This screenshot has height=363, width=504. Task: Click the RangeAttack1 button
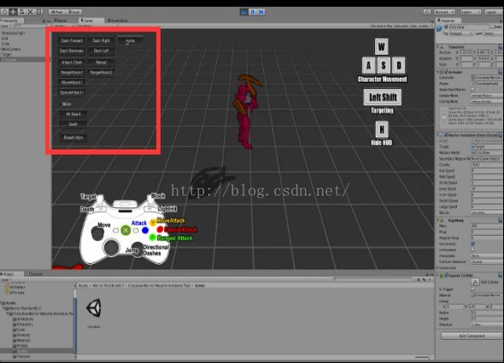(72, 73)
